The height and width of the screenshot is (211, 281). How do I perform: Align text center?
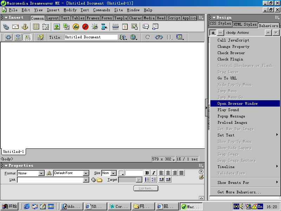tap(168, 173)
